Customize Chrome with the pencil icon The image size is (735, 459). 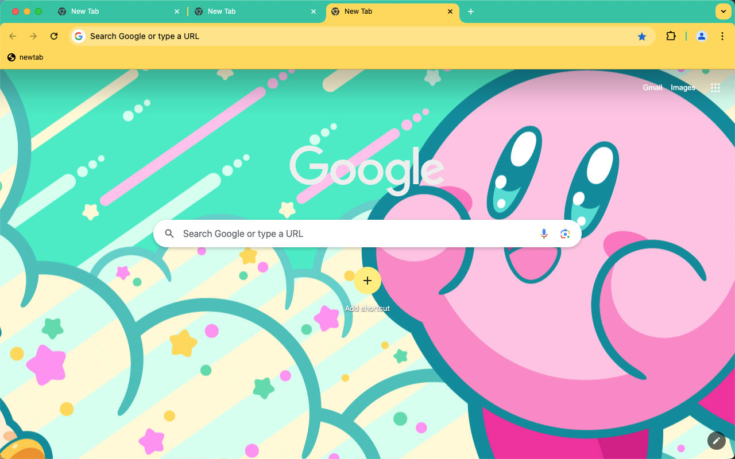[716, 440]
